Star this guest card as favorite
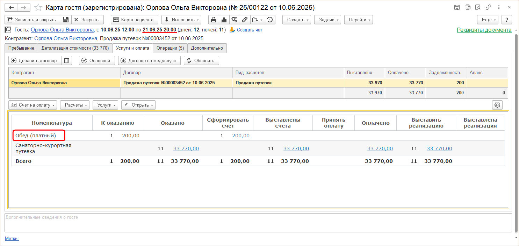The height and width of the screenshot is (246, 519). [39, 7]
